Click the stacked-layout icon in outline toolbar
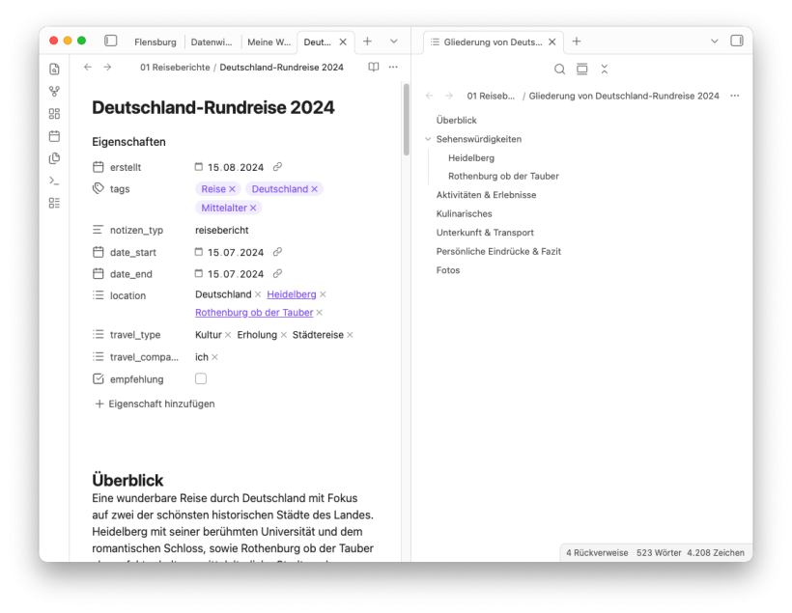Screen dimensions: 792x613 (x=581, y=70)
